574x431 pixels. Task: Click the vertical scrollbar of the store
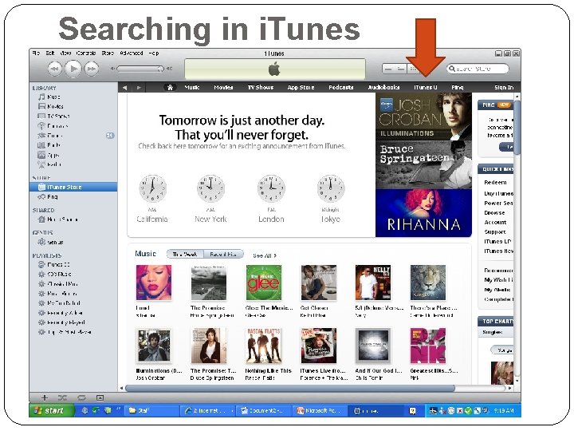(517, 126)
